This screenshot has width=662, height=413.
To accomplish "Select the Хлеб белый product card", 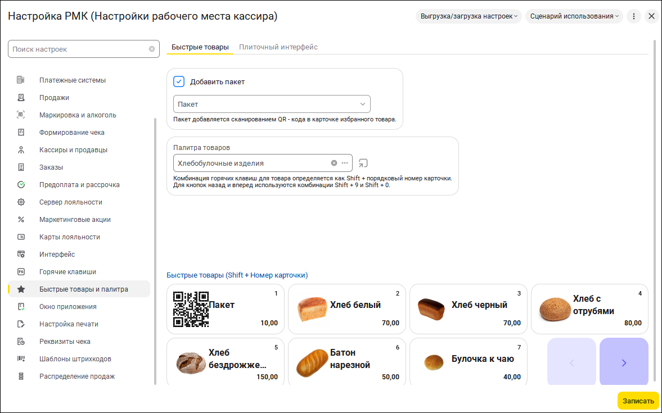I will [x=348, y=309].
